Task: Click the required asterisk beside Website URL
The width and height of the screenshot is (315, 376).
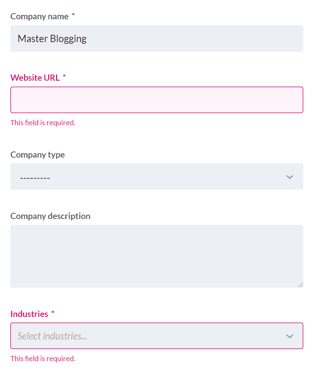Action: pyautogui.click(x=65, y=76)
